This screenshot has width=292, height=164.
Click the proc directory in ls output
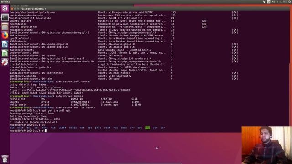(98, 128)
